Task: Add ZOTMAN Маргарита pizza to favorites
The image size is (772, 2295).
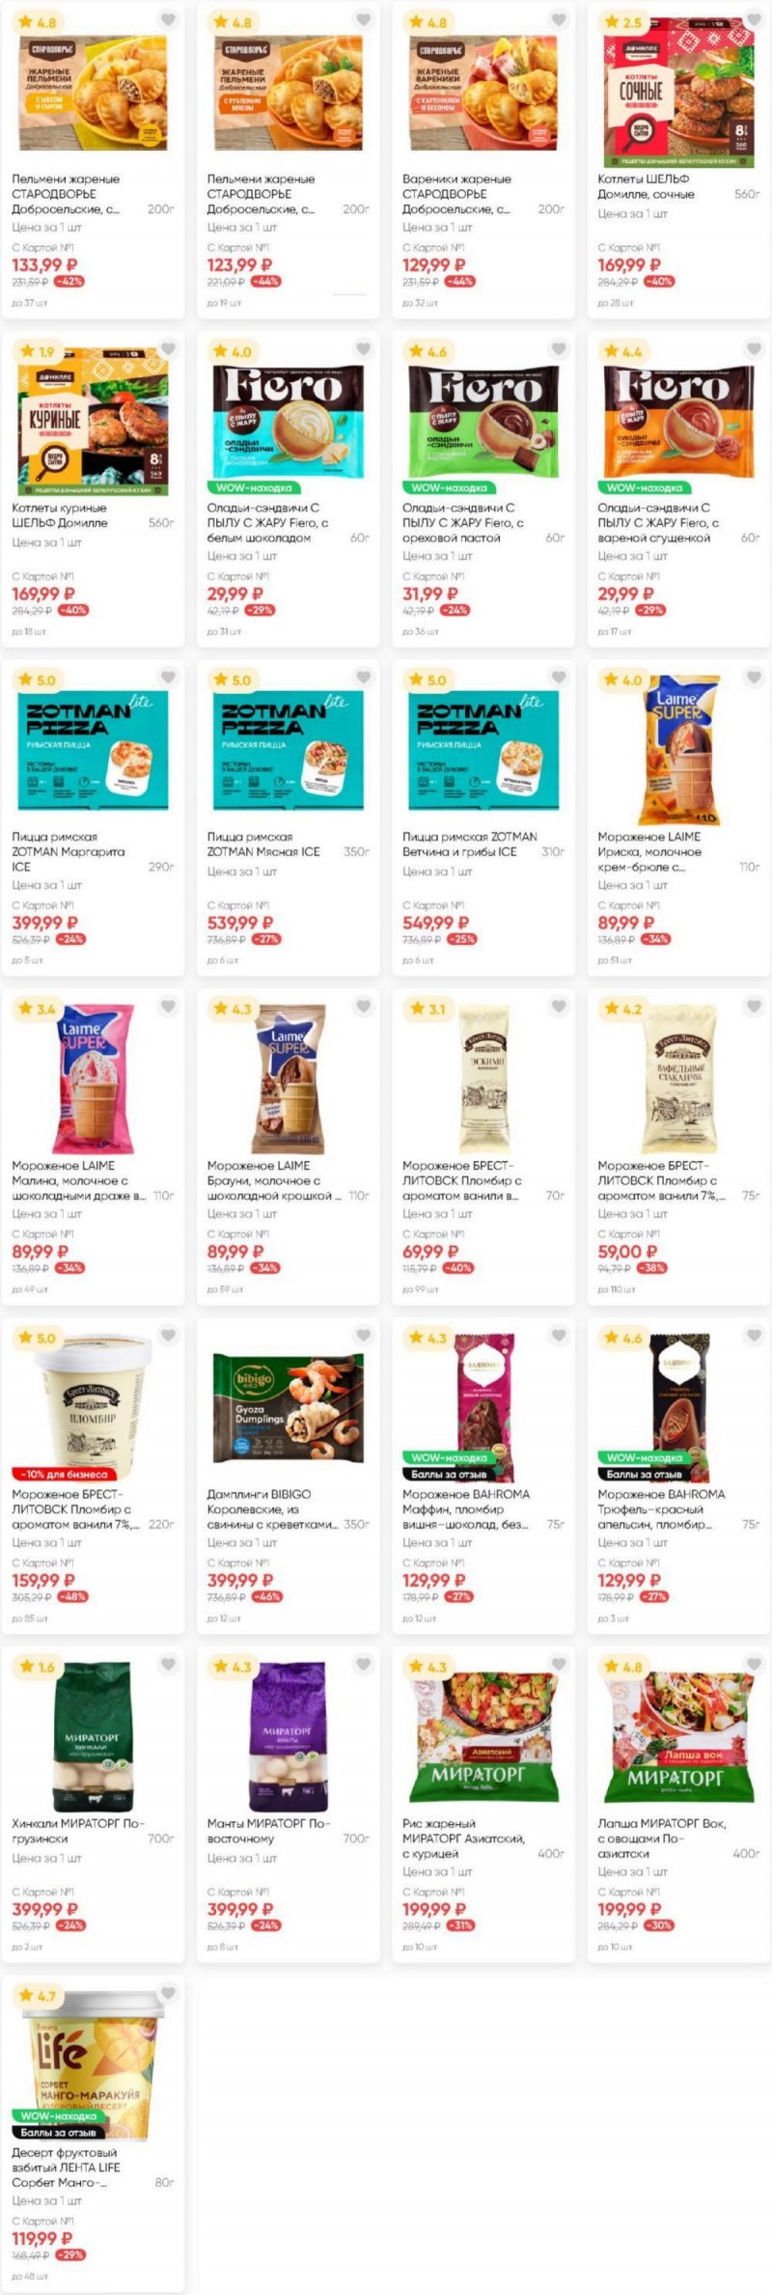Action: click(168, 677)
